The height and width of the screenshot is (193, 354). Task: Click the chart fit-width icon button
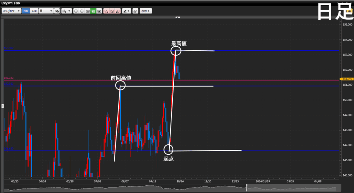(x=88, y=11)
